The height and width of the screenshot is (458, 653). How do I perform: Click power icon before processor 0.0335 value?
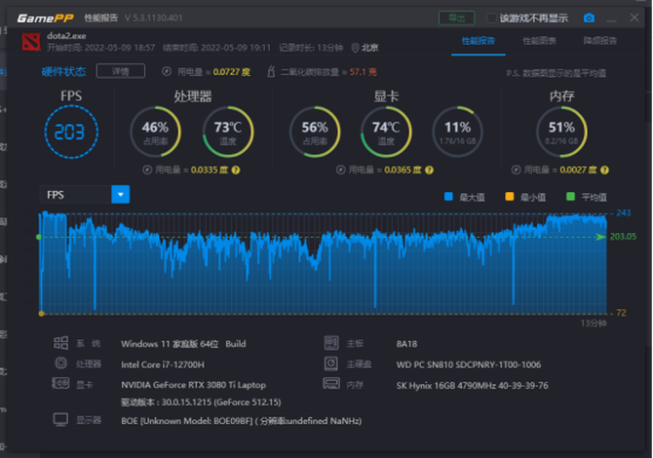pos(147,170)
